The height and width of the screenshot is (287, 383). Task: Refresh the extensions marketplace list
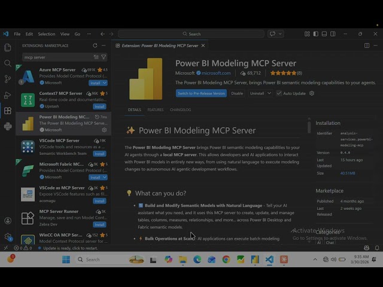95,45
